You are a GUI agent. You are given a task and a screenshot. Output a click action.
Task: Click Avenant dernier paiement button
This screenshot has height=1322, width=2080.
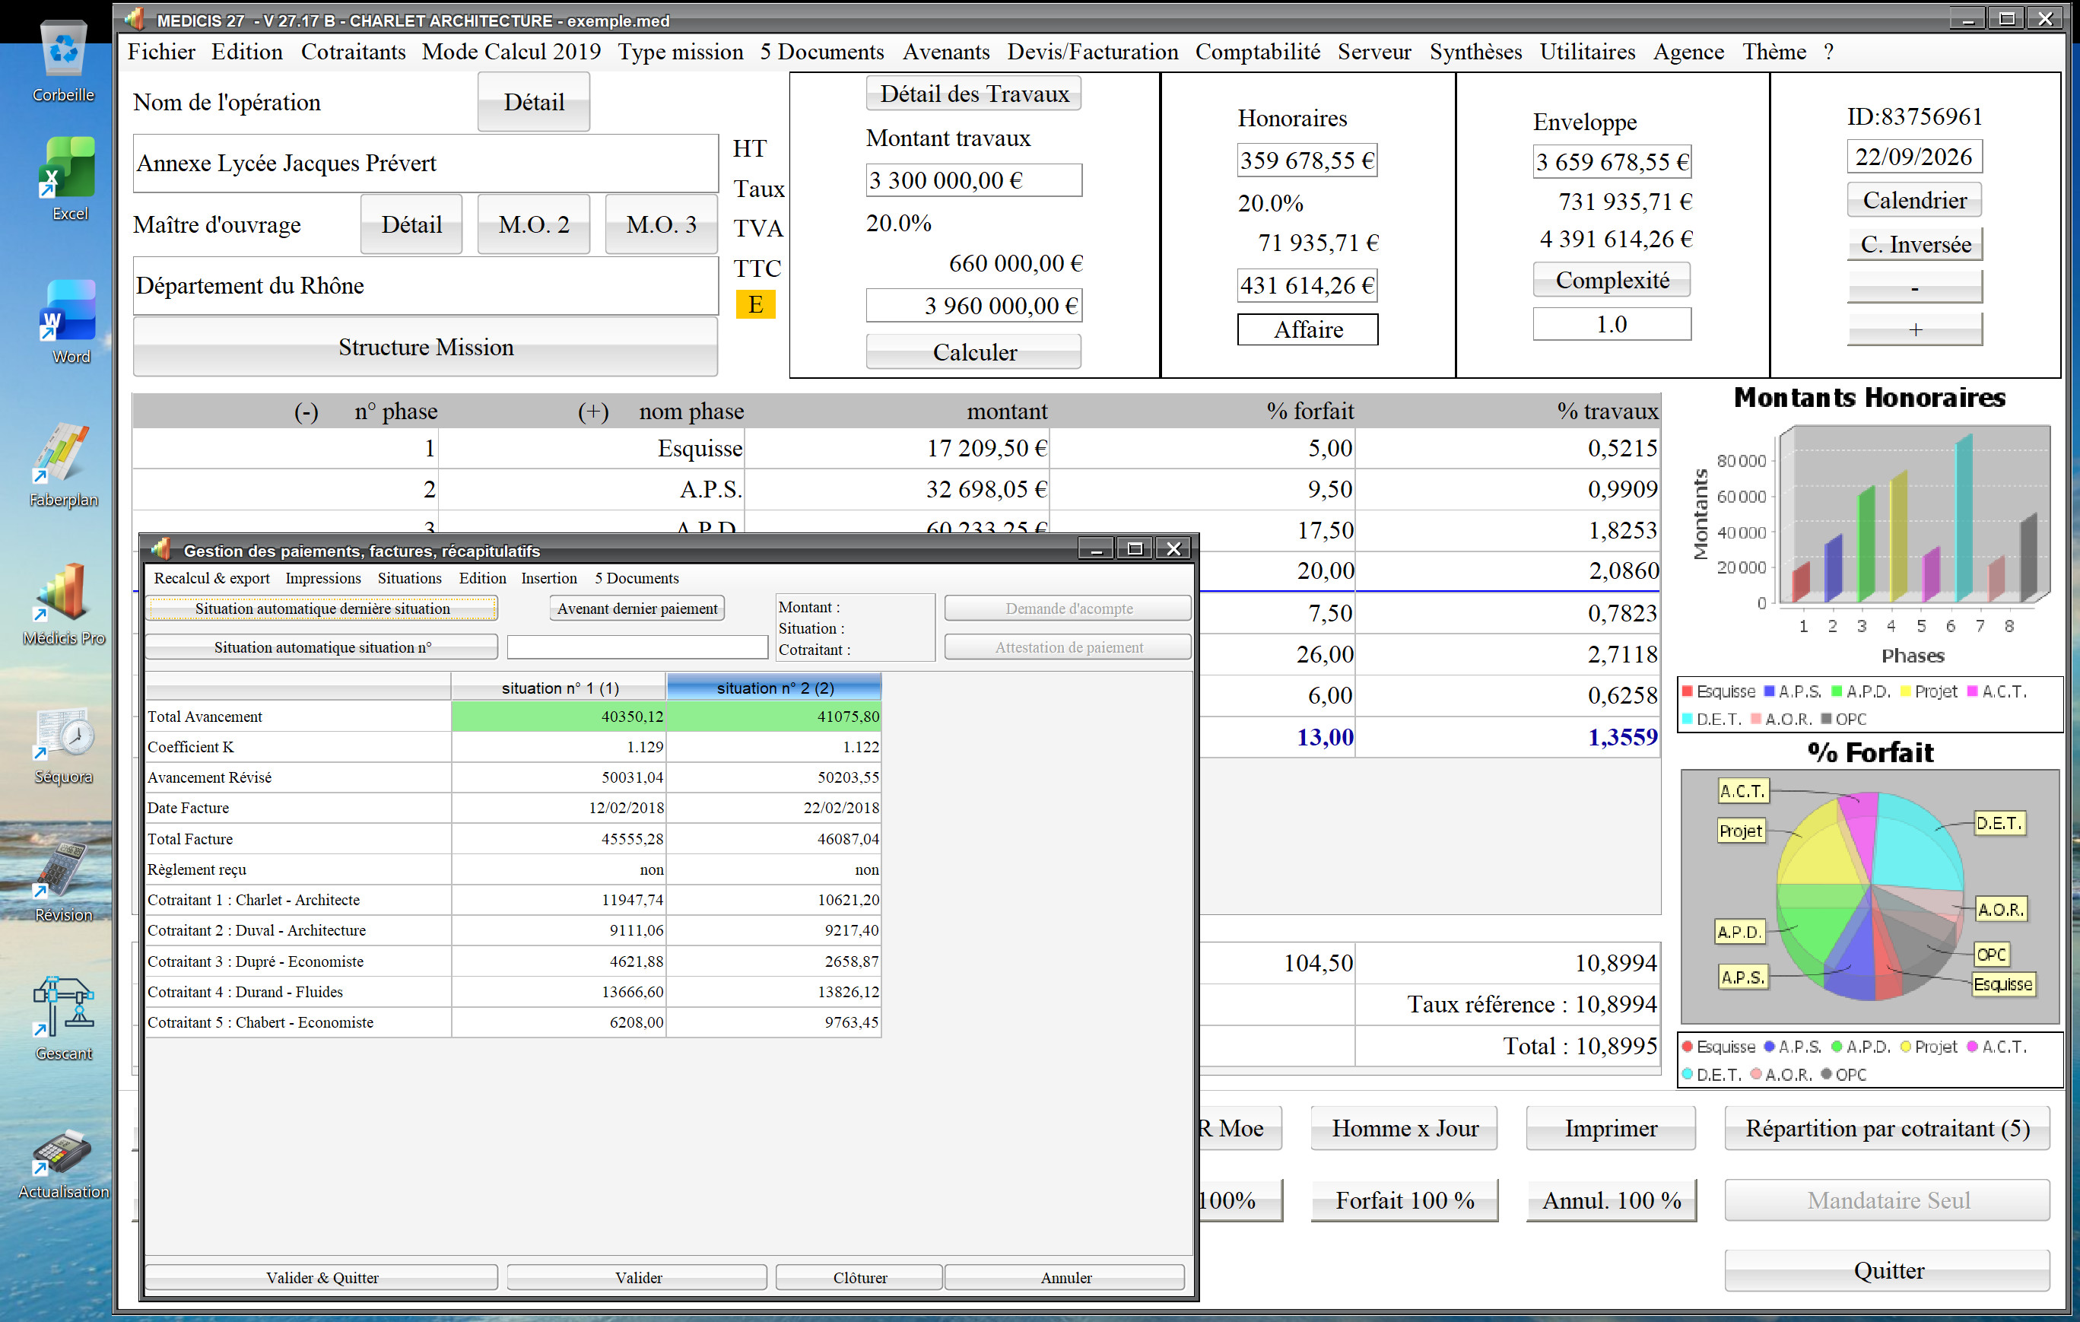click(637, 609)
